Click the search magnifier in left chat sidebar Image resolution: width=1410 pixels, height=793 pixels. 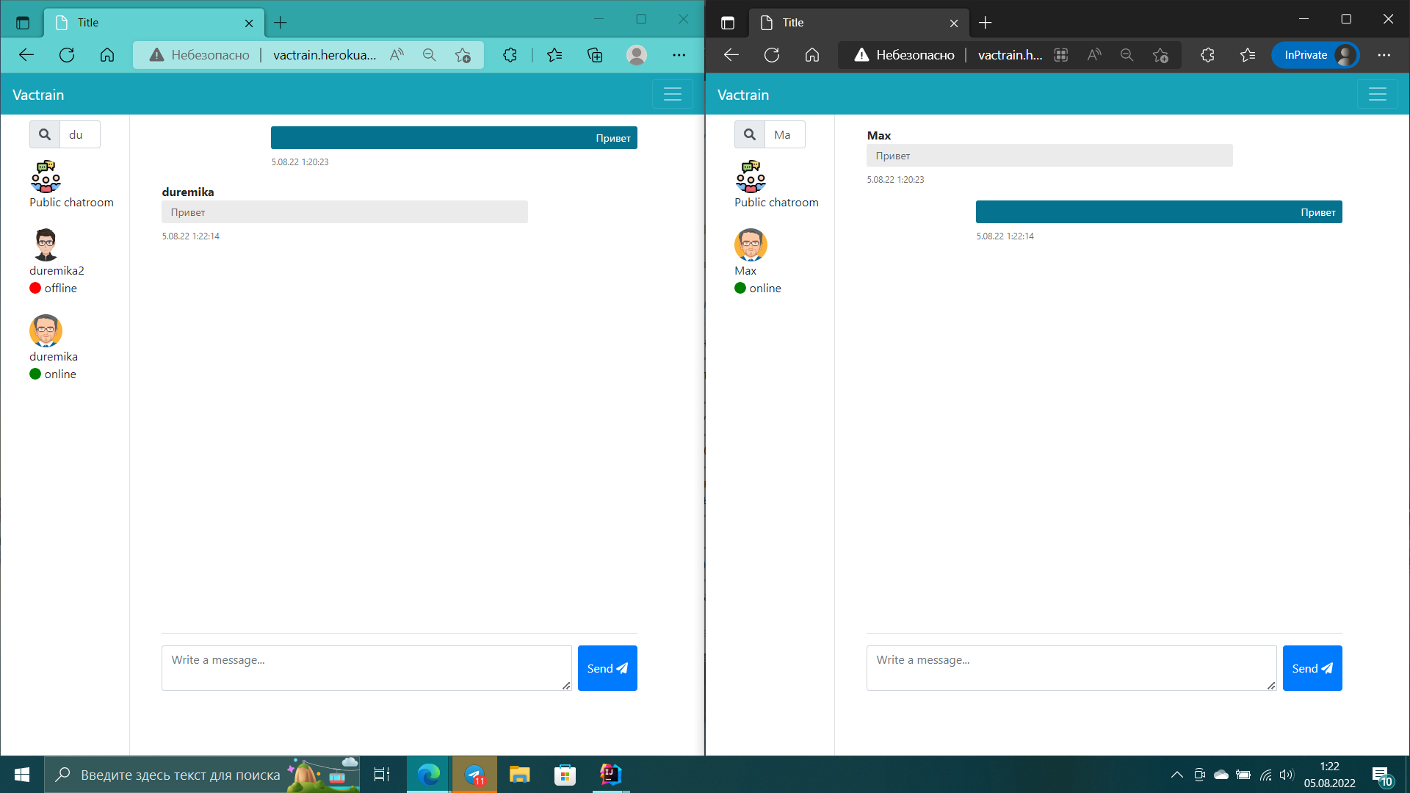tap(45, 134)
